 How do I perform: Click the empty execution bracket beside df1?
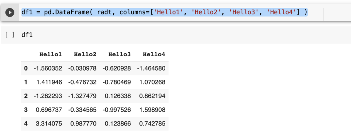10,35
